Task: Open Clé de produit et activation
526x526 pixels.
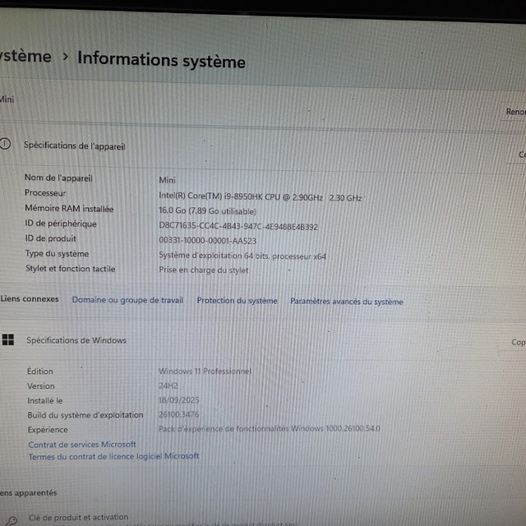Action: point(79,517)
